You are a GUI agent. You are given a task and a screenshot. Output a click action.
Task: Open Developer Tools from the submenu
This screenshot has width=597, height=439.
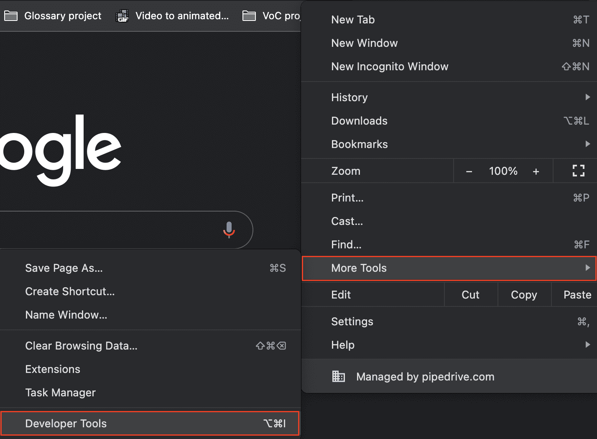(x=66, y=423)
